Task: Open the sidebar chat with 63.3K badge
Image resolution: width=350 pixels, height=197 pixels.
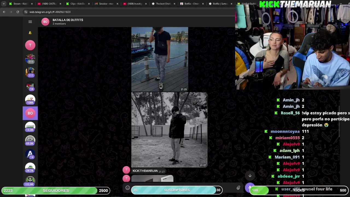Action: (30, 140)
